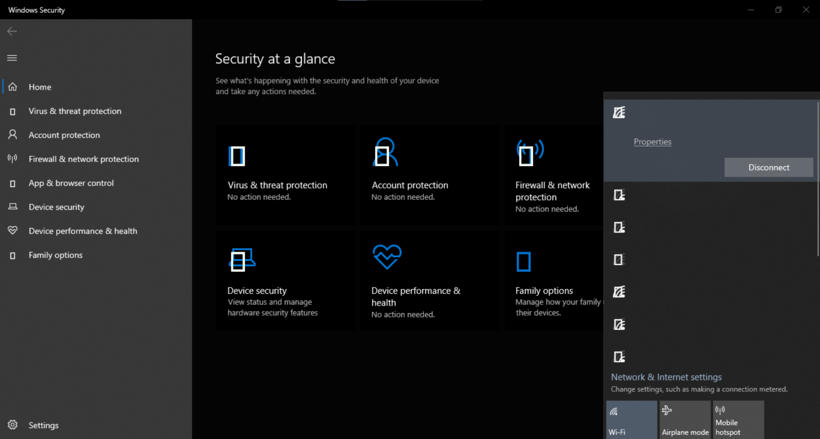Toggle the Airplane mode tile

685,420
